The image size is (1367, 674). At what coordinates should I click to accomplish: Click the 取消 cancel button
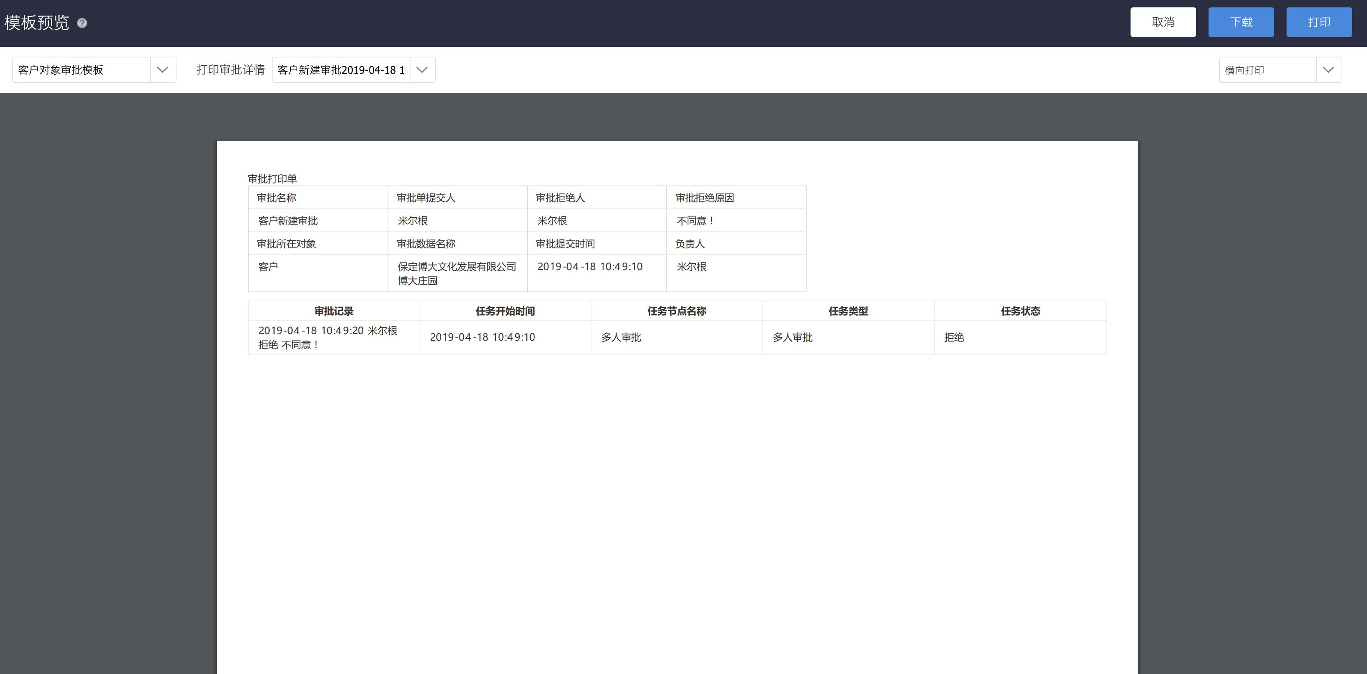(1163, 22)
